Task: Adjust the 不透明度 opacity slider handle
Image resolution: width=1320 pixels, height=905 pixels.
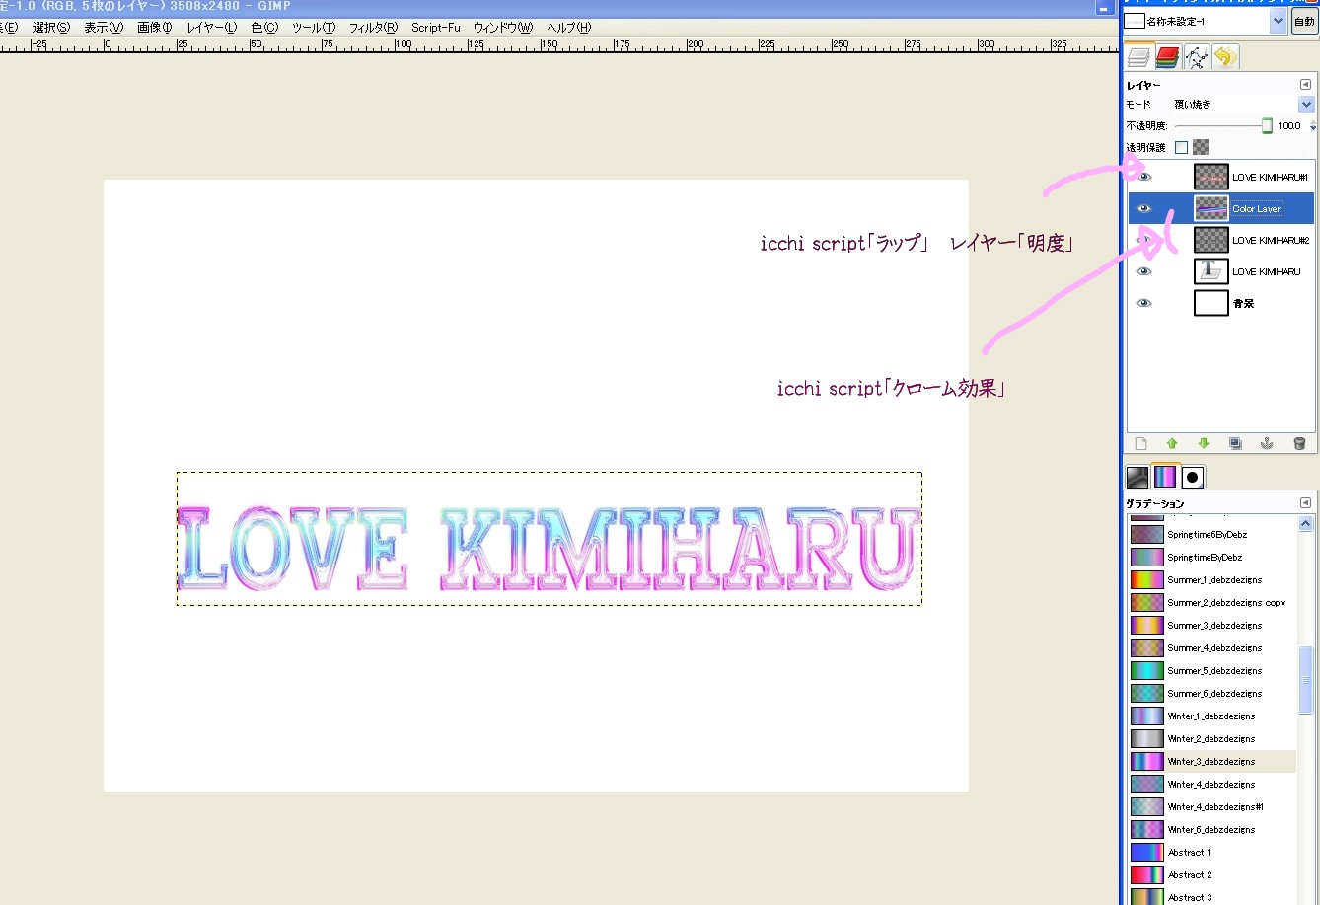Action: 1267,125
